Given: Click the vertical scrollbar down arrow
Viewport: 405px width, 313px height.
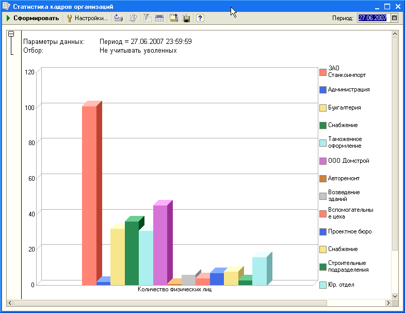Looking at the screenshot, I should pyautogui.click(x=395, y=296).
